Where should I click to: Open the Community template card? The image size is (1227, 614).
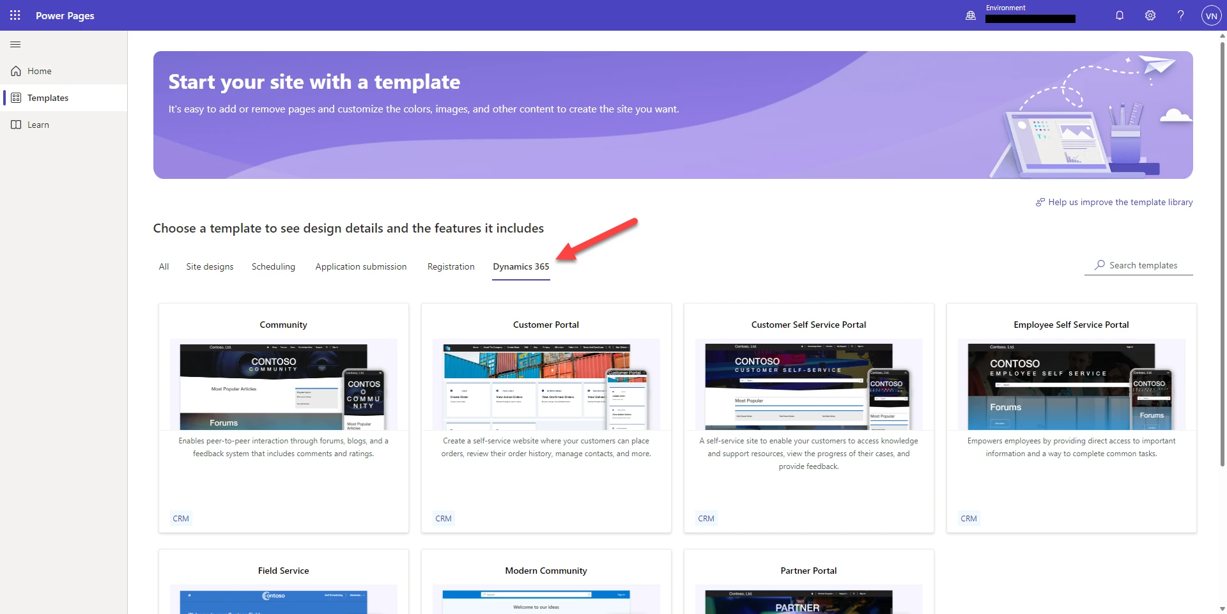[x=283, y=415]
